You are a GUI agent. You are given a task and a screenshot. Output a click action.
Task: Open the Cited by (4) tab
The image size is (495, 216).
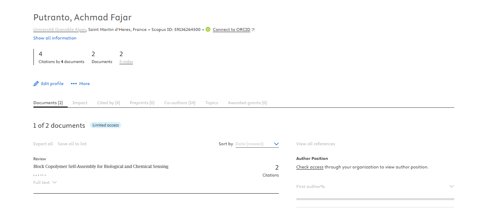tap(108, 103)
